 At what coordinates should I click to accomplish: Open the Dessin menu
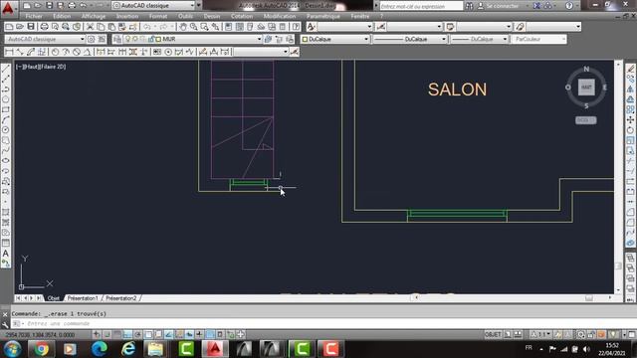(x=212, y=16)
